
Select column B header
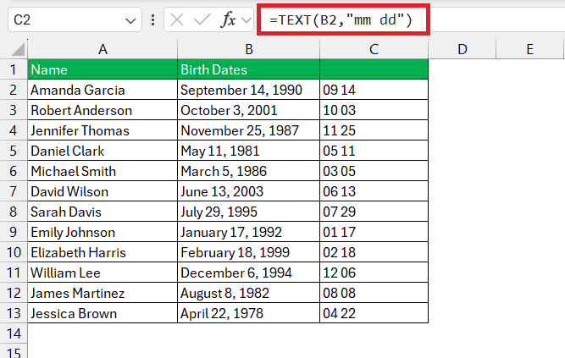[249, 49]
